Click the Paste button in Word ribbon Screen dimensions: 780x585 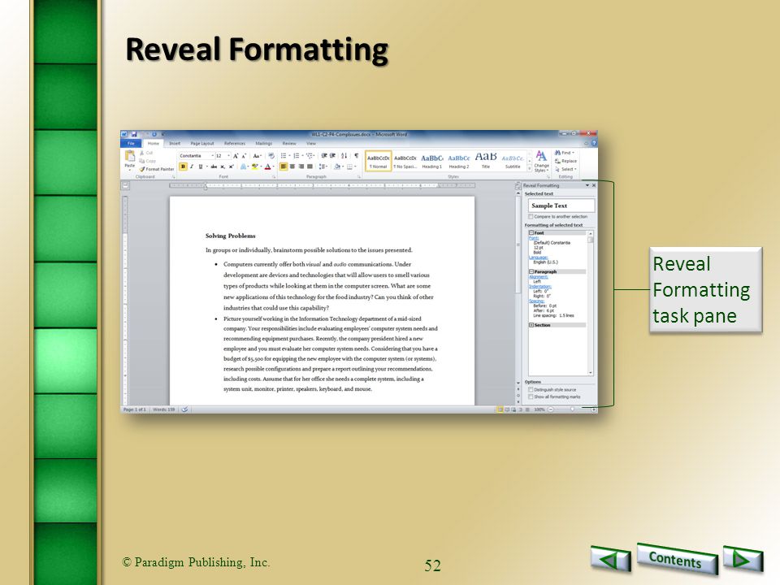130,160
